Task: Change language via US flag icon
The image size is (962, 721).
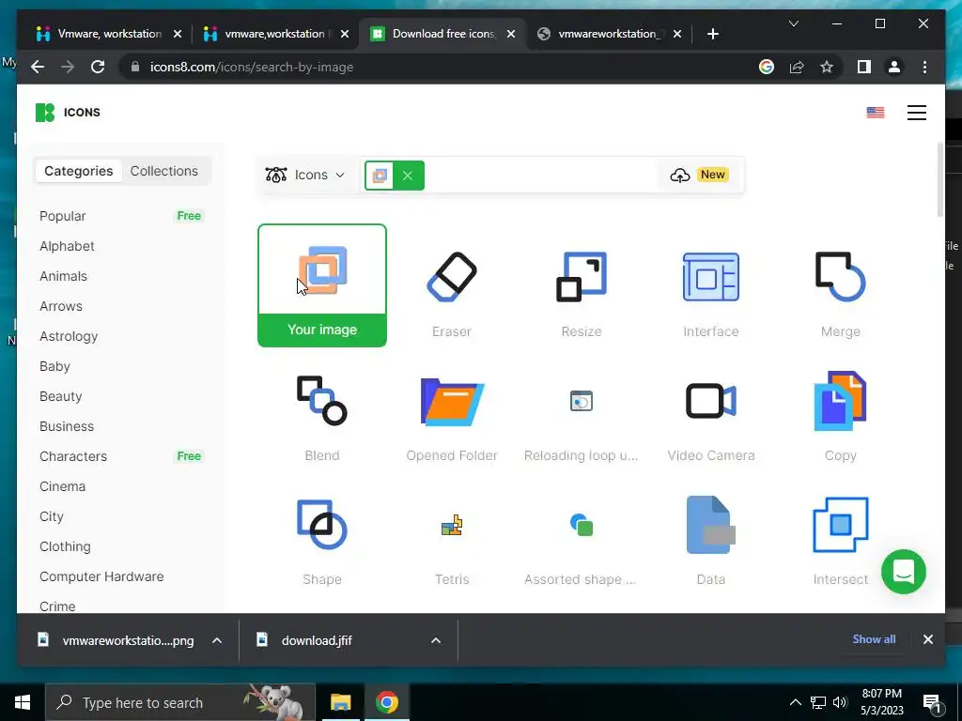Action: coord(876,113)
